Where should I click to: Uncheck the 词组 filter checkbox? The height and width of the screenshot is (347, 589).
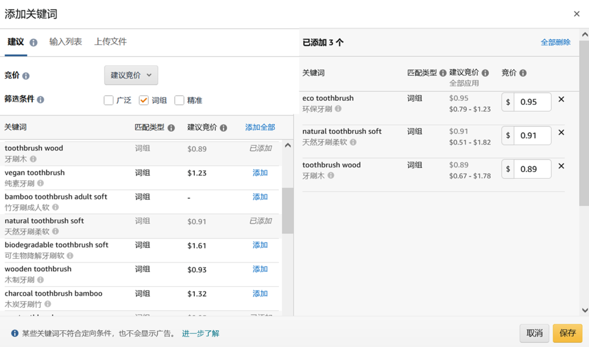[x=144, y=100]
